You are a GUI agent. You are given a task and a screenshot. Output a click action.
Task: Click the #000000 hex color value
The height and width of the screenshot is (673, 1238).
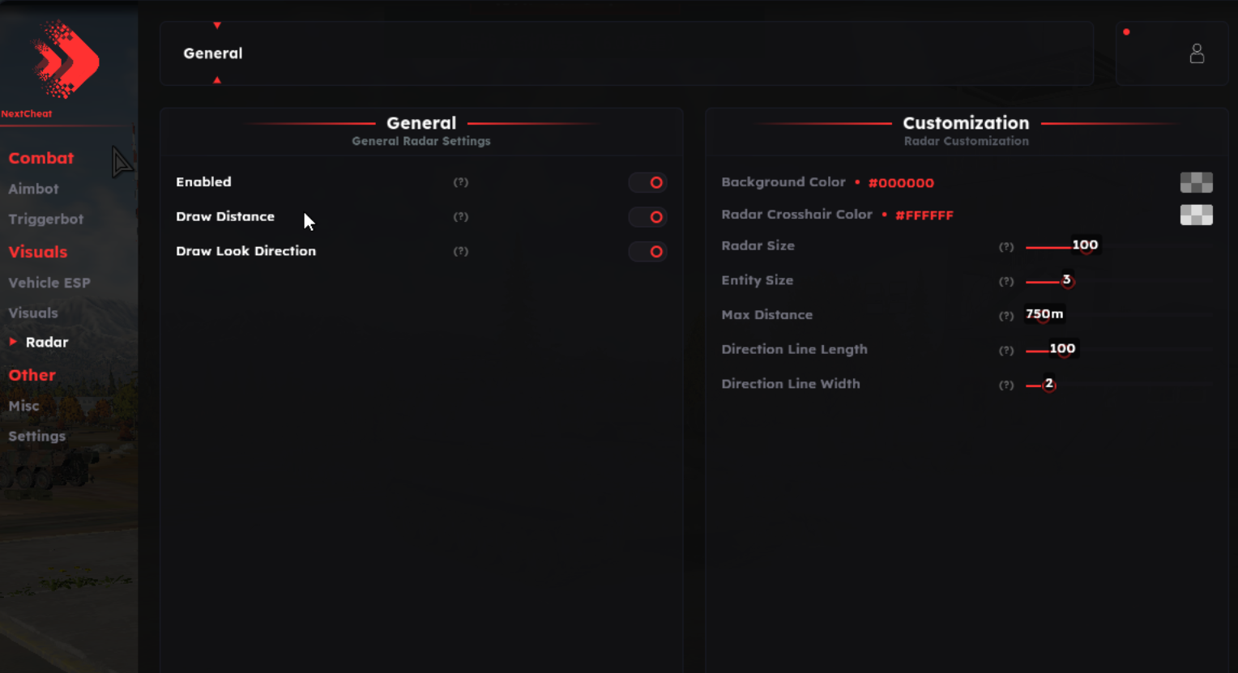click(901, 183)
